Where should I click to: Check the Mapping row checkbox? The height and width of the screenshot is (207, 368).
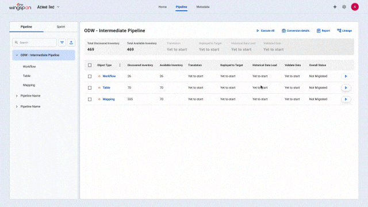(90, 99)
